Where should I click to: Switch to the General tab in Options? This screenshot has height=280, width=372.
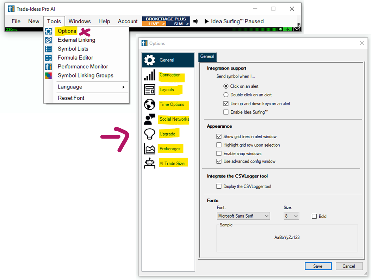pos(207,56)
